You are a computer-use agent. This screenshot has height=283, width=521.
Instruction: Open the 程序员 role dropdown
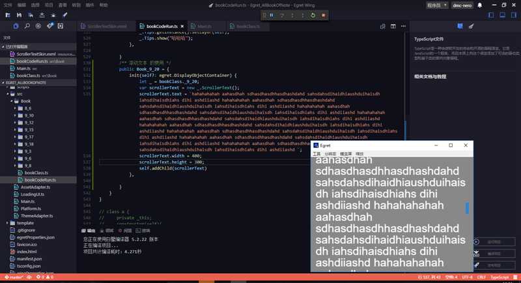coord(437,5)
